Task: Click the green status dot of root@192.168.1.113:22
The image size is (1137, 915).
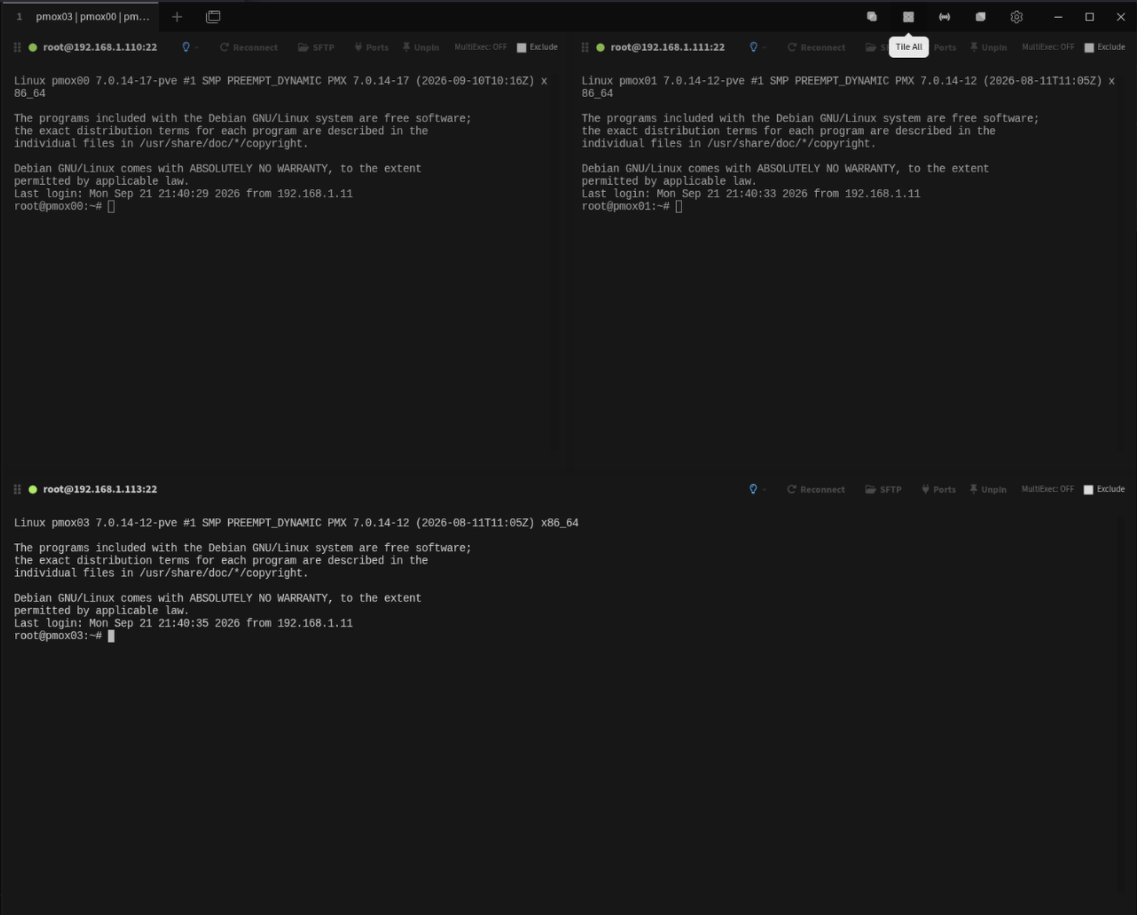Action: point(33,489)
